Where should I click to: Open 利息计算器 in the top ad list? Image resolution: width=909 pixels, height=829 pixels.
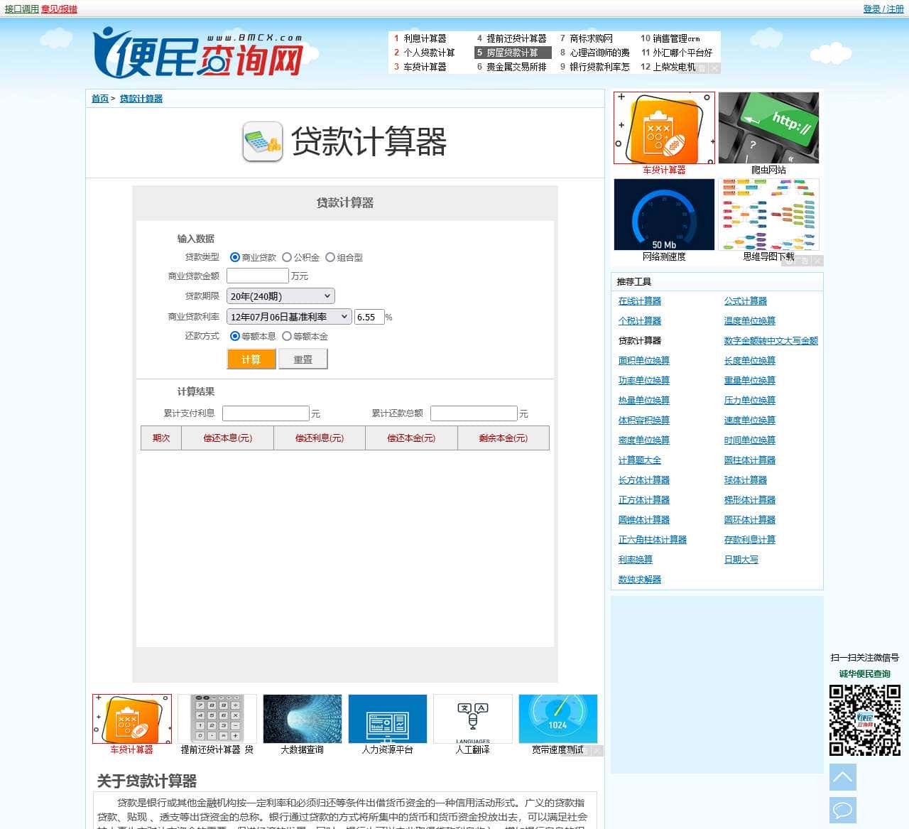coord(425,38)
